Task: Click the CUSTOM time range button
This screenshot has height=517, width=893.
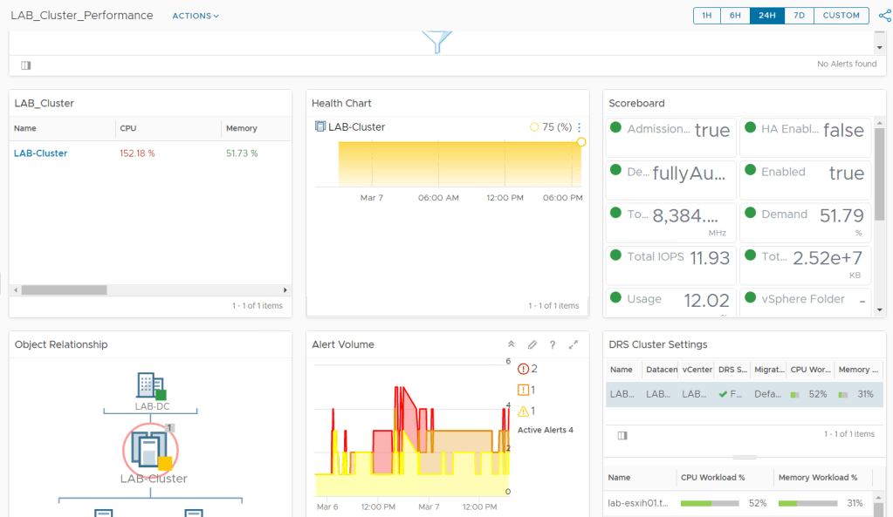Action: pos(841,16)
